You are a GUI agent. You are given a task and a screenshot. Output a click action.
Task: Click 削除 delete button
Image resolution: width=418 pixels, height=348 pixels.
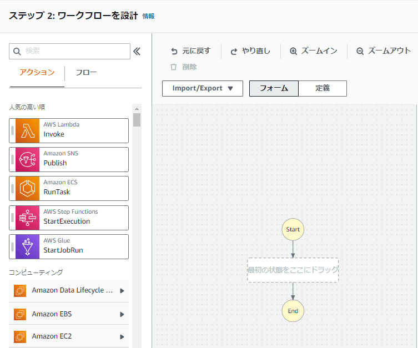(184, 67)
